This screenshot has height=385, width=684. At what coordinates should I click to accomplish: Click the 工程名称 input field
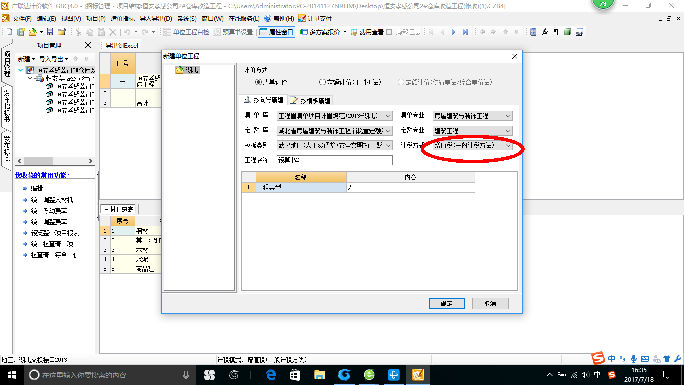334,160
